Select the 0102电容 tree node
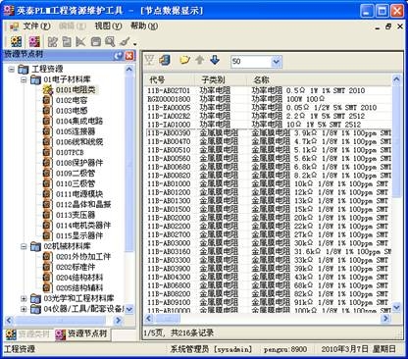 (x=72, y=100)
